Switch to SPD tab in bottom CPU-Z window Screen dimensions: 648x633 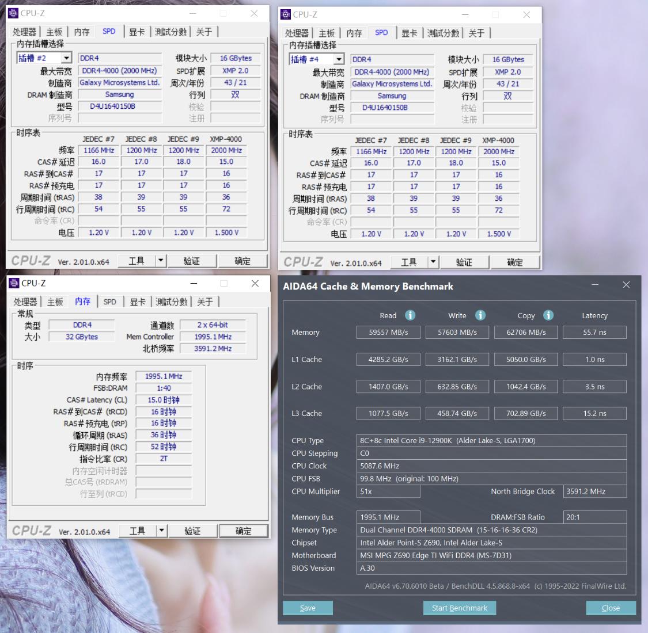(x=110, y=302)
